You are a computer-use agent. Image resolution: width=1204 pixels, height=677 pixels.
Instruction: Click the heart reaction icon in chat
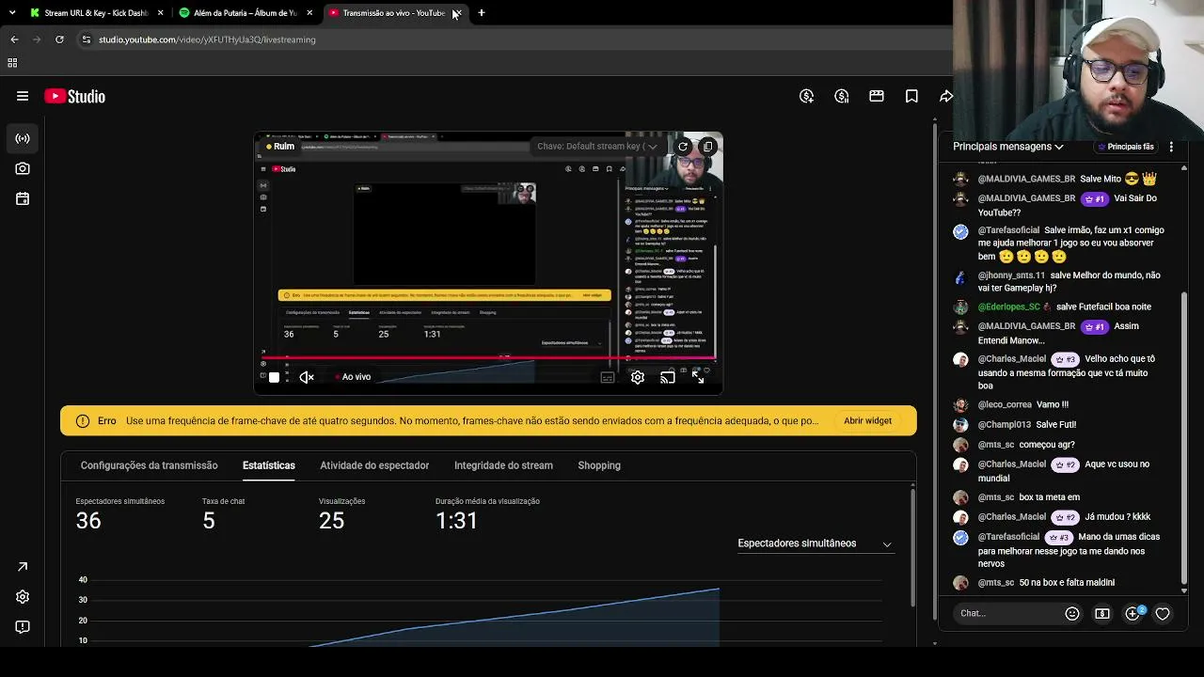(x=1163, y=614)
